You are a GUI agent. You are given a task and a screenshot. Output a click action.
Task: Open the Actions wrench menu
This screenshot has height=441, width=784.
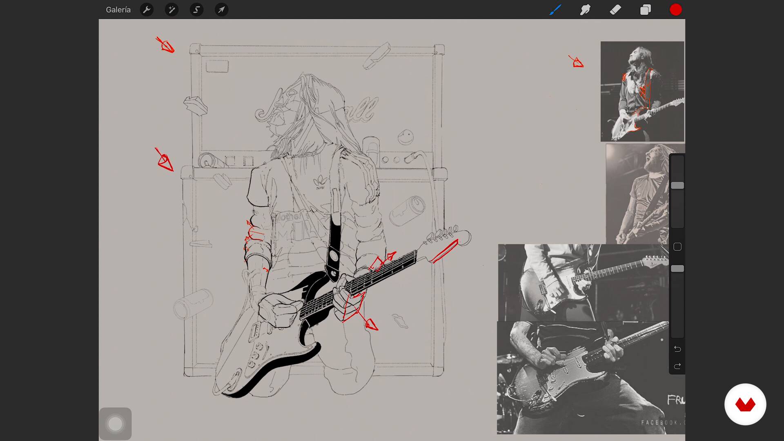tap(147, 9)
